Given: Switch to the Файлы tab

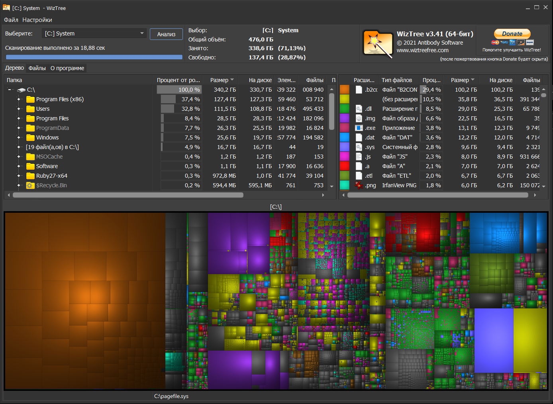Looking at the screenshot, I should [x=37, y=68].
